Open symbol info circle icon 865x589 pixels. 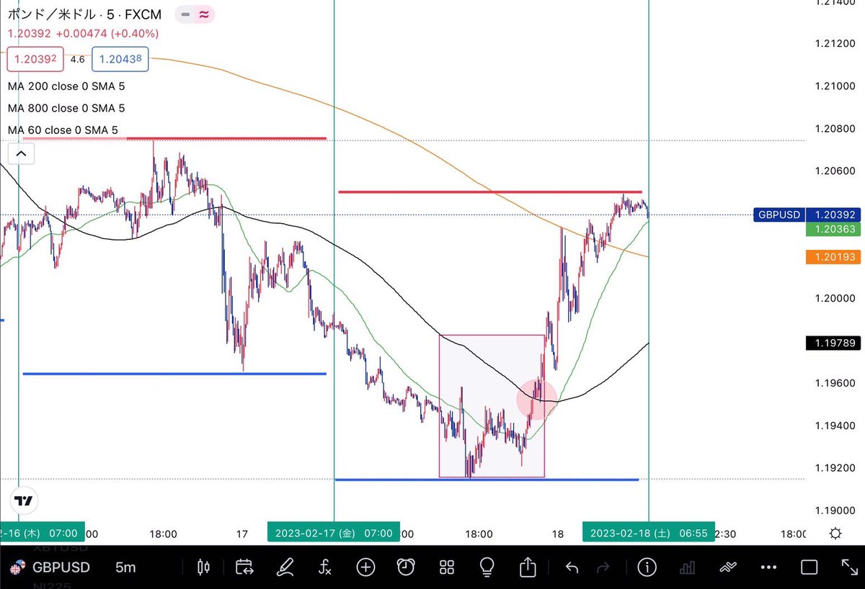(x=647, y=567)
